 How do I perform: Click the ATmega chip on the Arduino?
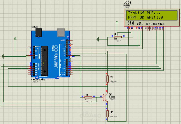click(45, 61)
